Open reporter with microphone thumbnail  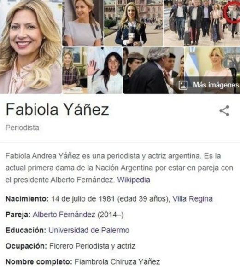point(133,23)
